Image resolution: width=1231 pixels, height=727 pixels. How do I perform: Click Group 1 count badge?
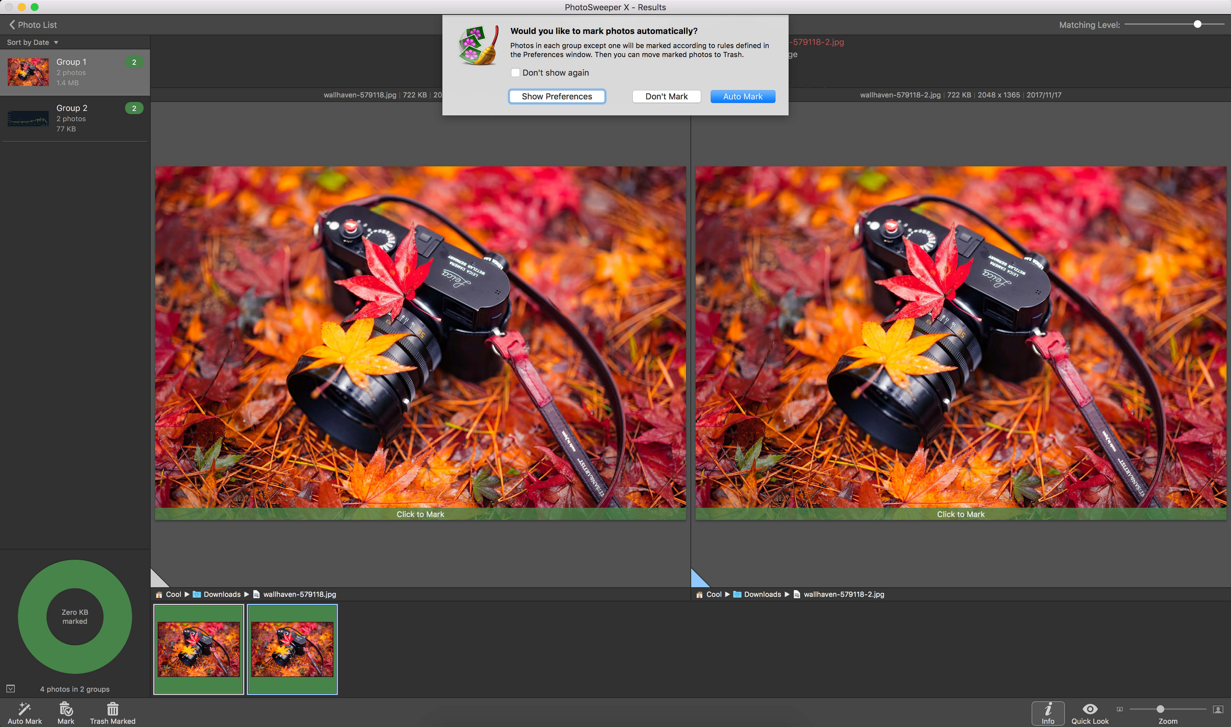(134, 62)
